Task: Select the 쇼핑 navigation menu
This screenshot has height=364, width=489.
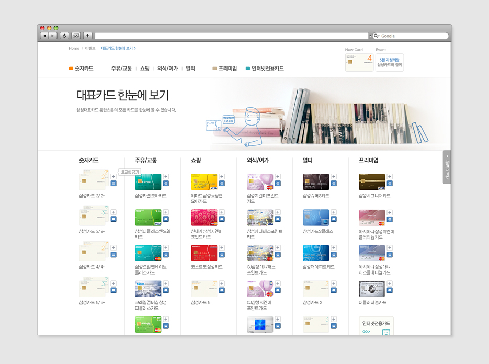Action: [x=145, y=69]
